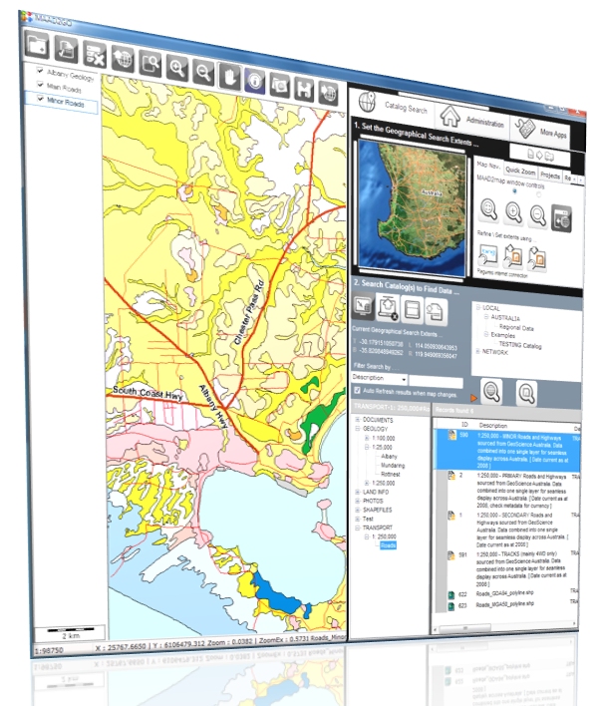Click the rightmost refine extents document icon
This screenshot has width=598, height=706.
click(537, 260)
